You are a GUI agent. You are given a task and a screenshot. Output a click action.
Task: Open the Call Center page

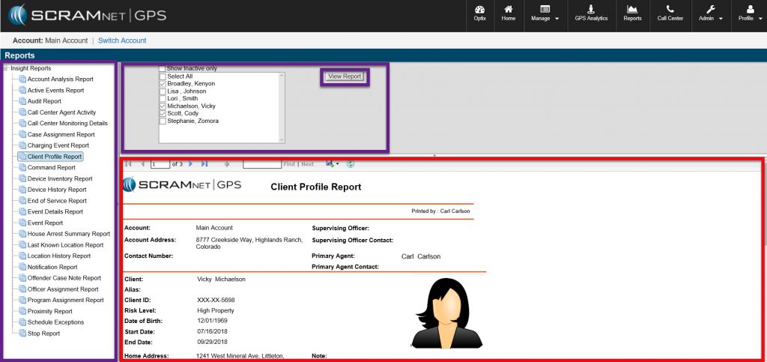670,13
